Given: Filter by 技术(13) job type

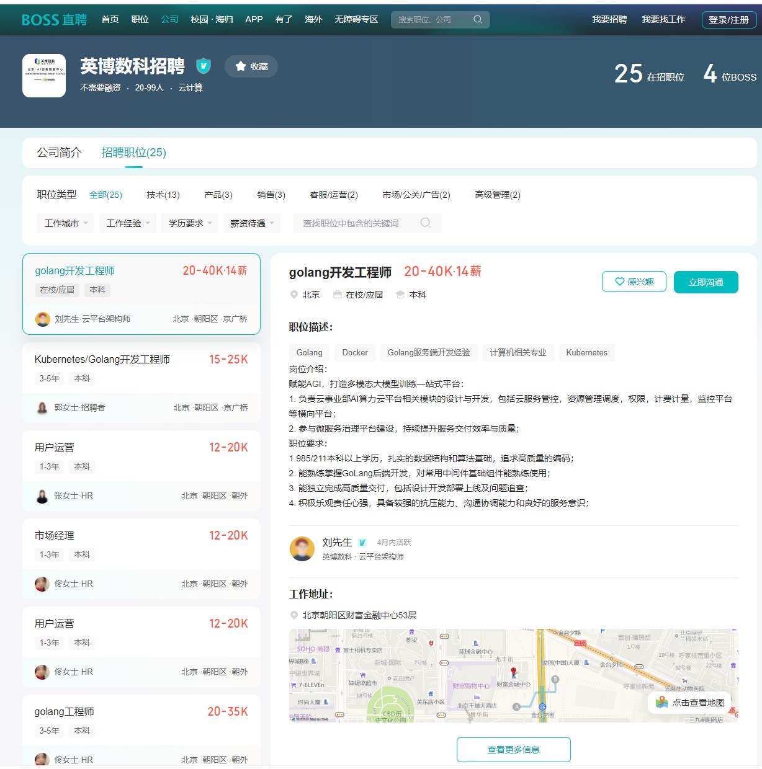Looking at the screenshot, I should coord(163,195).
